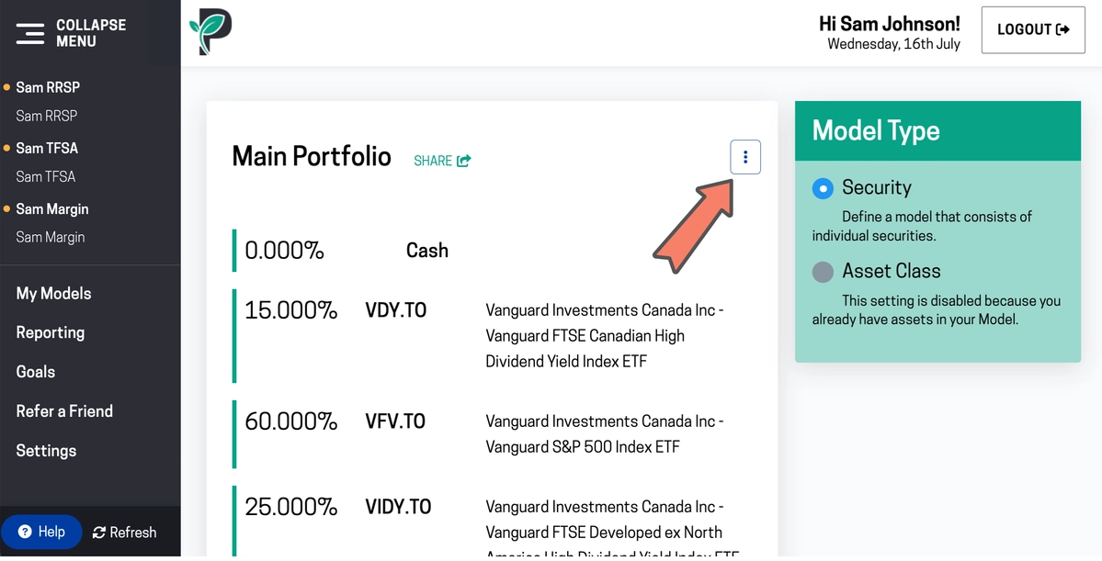Click the logout arrow icon
This screenshot has height=561, width=1102.
1062,29
